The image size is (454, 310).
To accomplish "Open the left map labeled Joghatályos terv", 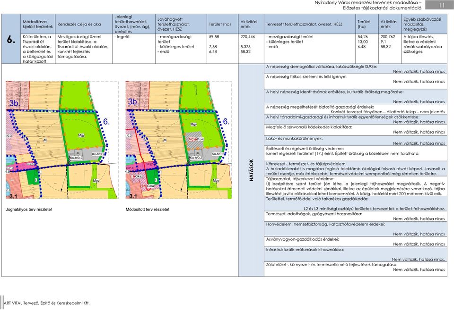I will tap(62, 140).
